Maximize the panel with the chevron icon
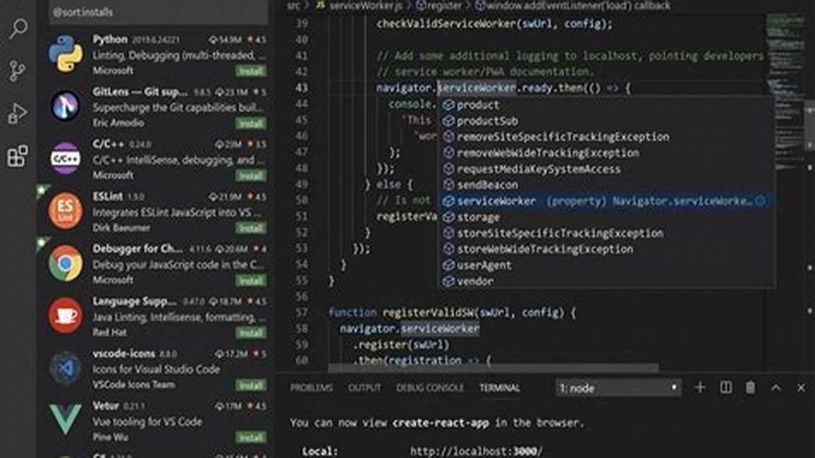815x458 pixels. (x=775, y=387)
